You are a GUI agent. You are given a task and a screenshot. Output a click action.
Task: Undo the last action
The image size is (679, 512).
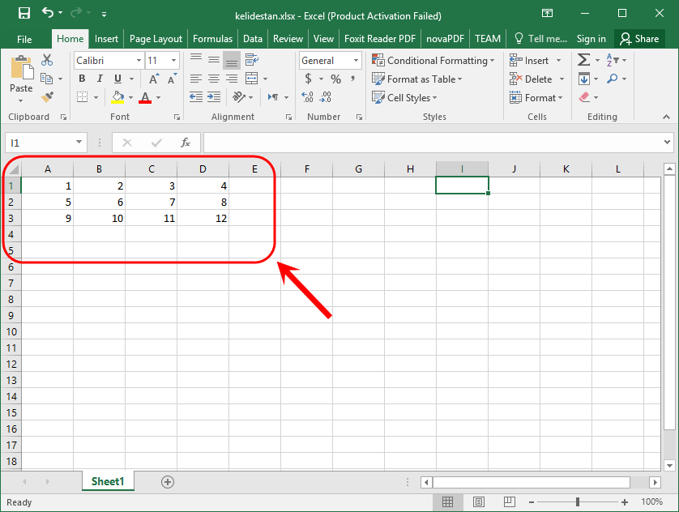(48, 12)
